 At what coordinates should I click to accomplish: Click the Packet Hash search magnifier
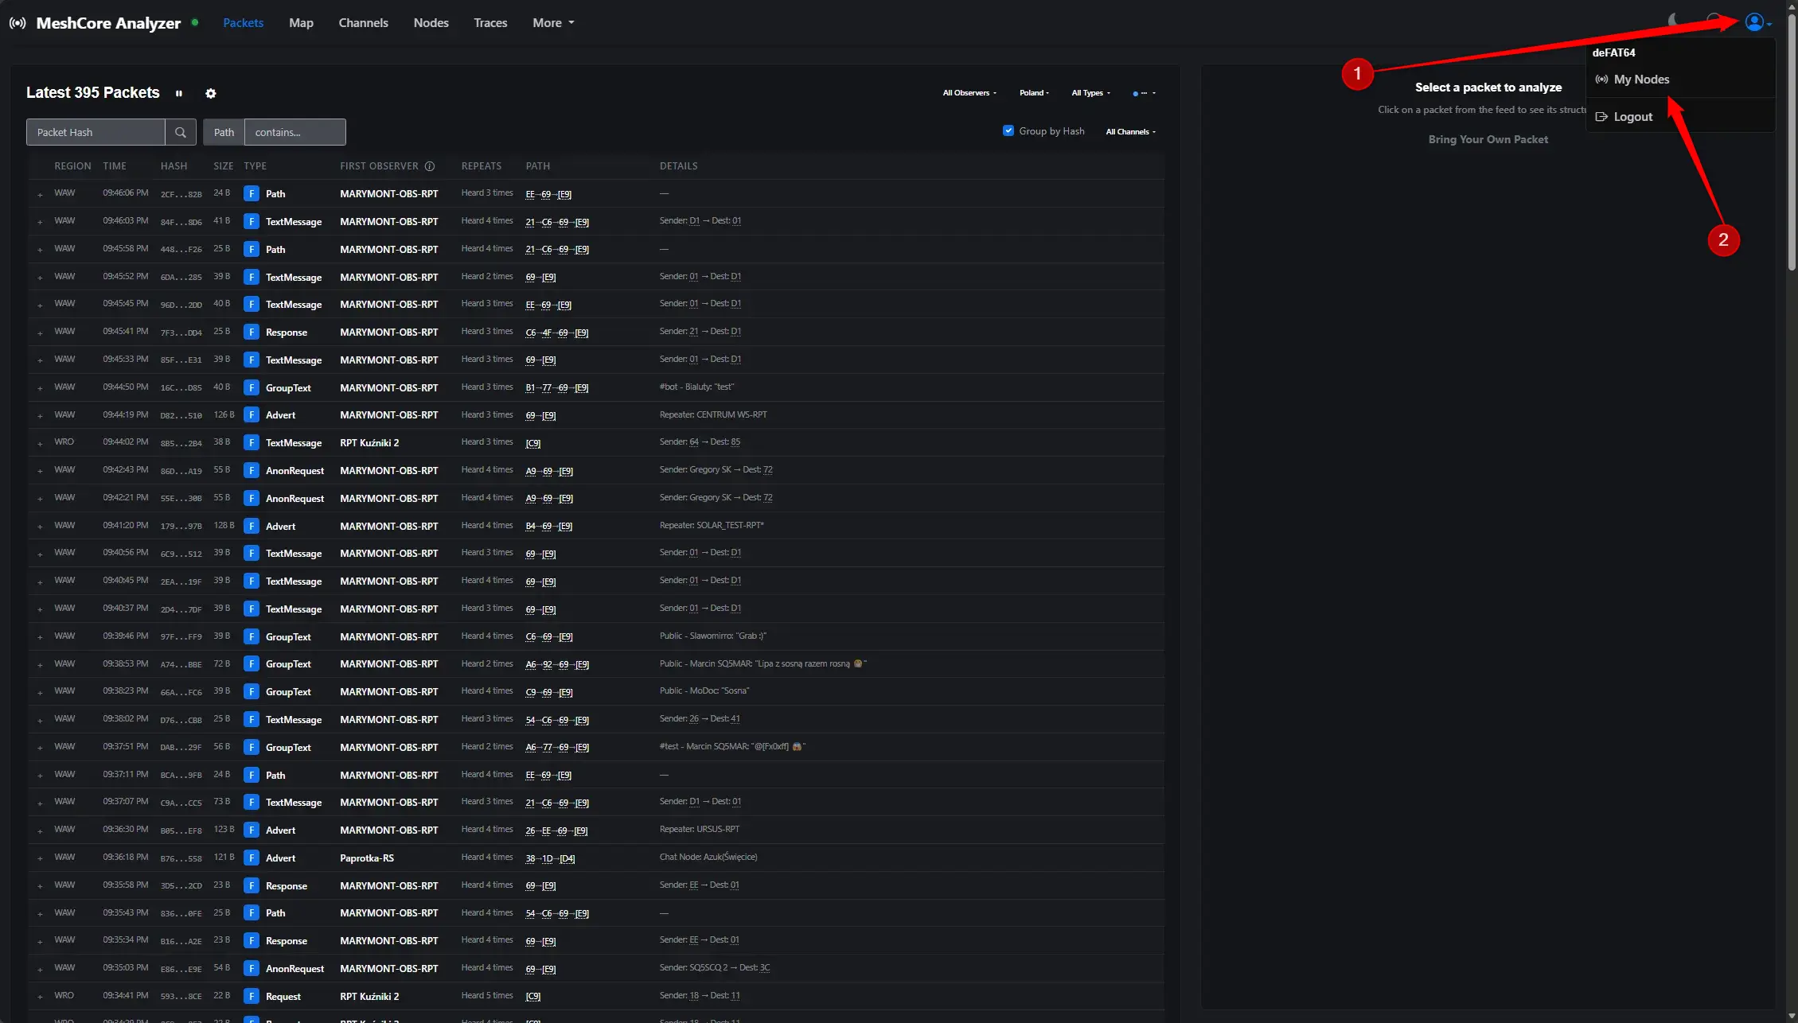[x=181, y=132]
